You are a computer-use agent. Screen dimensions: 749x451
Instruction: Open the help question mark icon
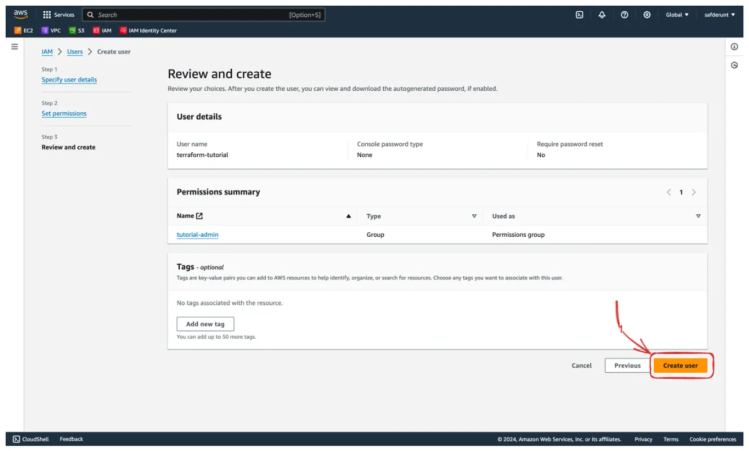624,15
